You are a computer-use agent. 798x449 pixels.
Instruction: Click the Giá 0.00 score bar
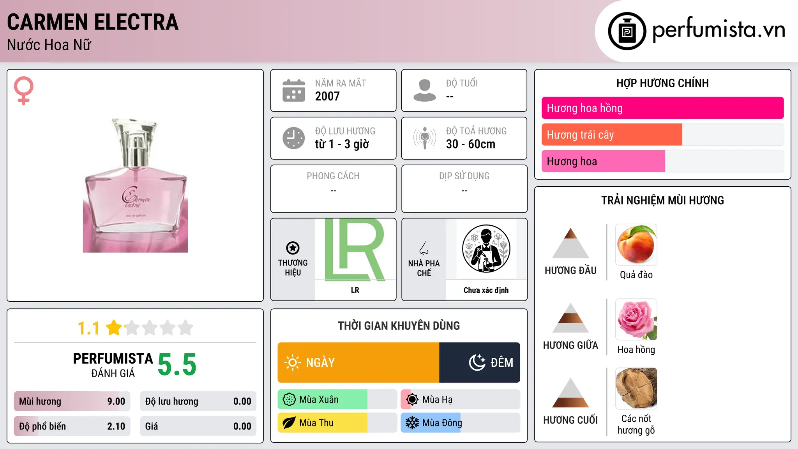[198, 426]
